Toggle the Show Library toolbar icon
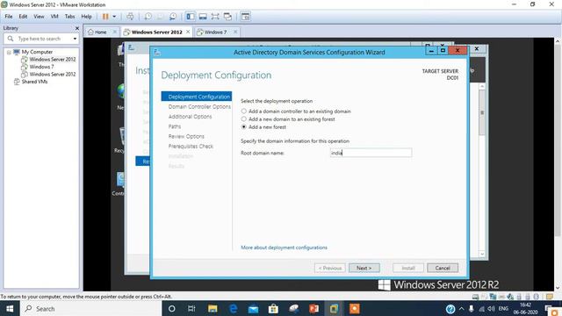Viewport: 562px width, 316px height. coord(191,17)
